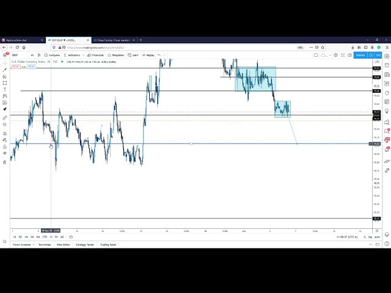Image resolution: width=391 pixels, height=293 pixels.
Task: Toggle the log scale option
Action: (x=370, y=237)
